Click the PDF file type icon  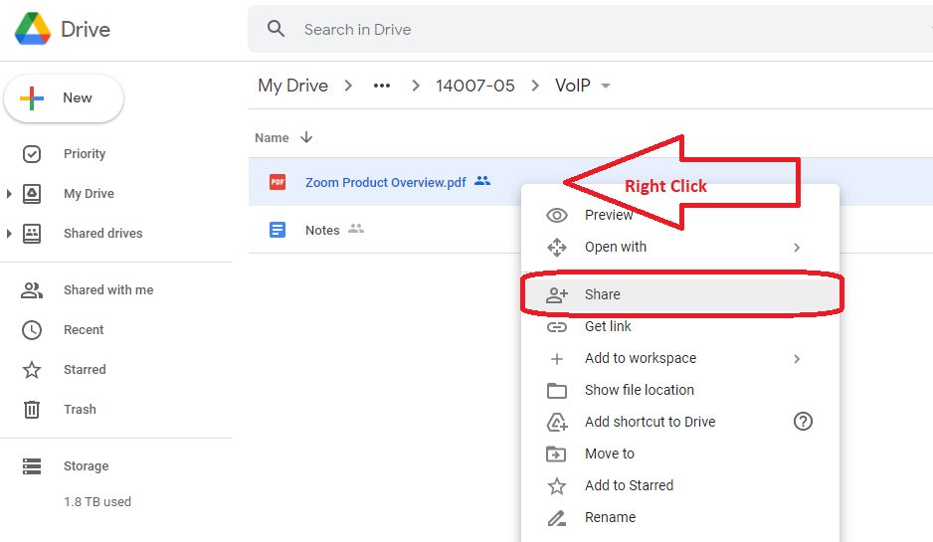coord(278,182)
